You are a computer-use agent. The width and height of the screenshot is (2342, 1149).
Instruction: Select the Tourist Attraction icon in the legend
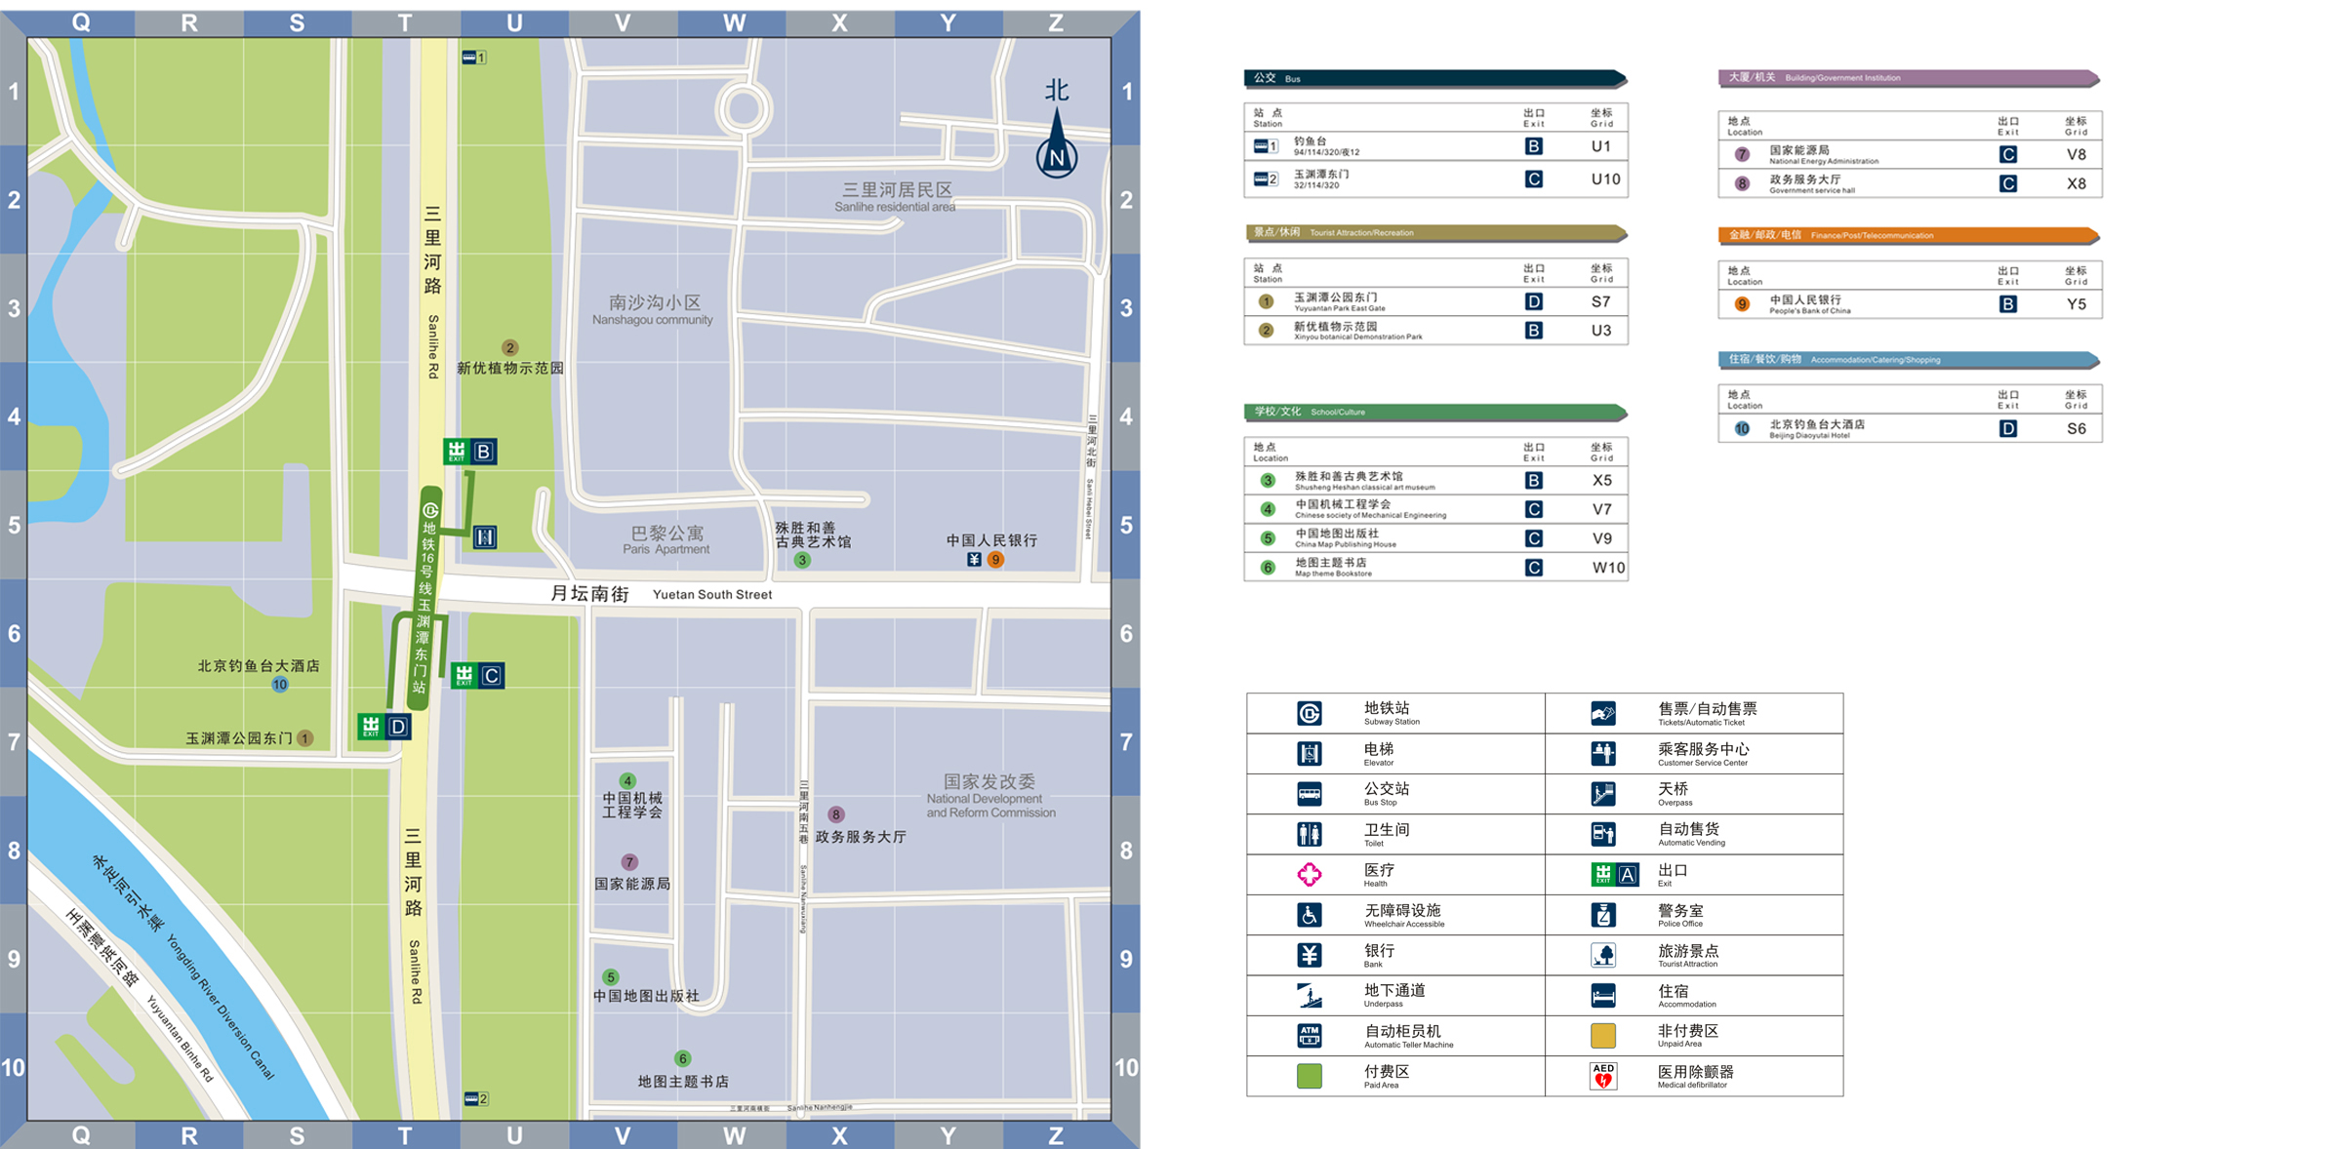(x=1603, y=955)
